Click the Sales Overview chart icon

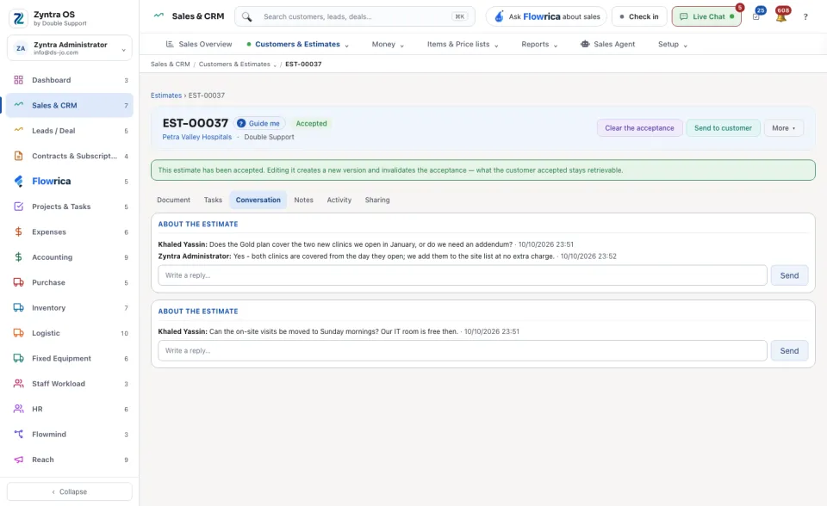click(x=170, y=44)
